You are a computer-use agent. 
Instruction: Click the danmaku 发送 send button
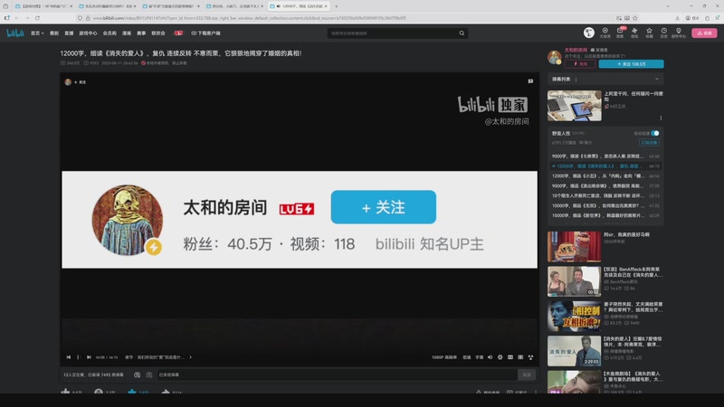pyautogui.click(x=527, y=374)
